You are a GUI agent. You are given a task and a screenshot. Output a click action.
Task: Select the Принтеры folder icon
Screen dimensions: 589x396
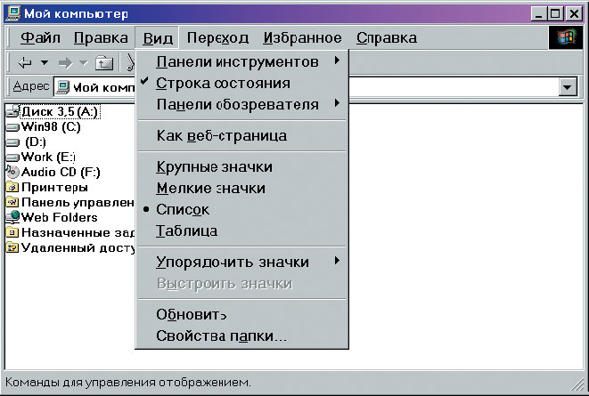tap(12, 187)
